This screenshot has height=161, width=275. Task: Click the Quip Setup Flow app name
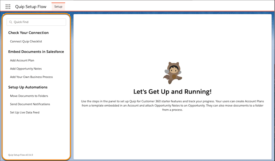click(31, 7)
